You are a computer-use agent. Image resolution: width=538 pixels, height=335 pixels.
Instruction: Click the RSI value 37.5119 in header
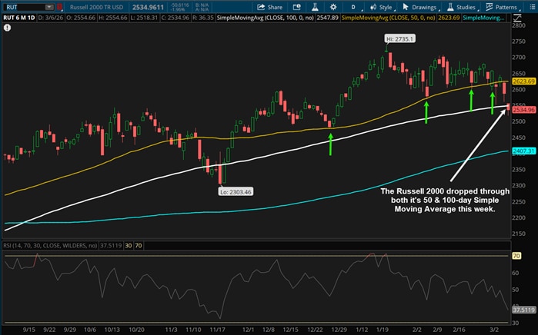coord(111,245)
